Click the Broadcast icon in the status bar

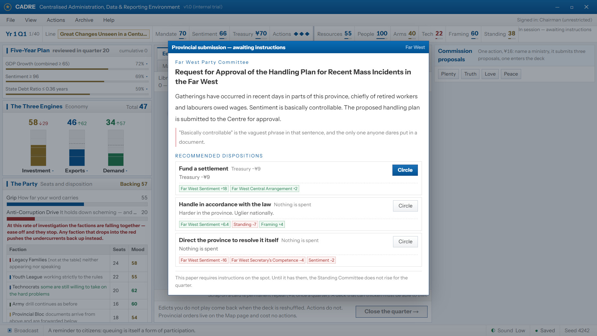[x=10, y=330]
